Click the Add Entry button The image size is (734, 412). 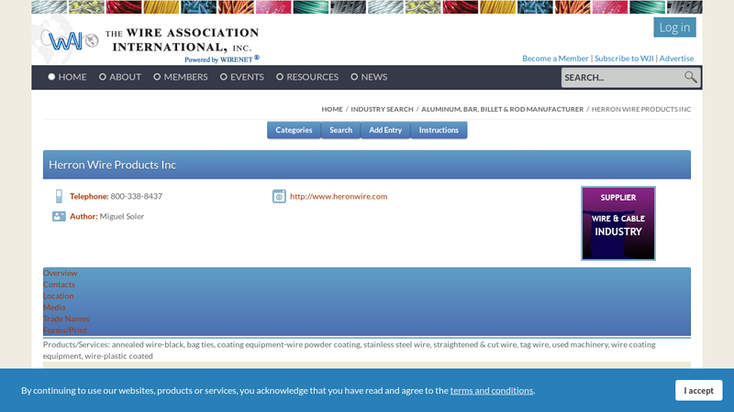point(385,130)
